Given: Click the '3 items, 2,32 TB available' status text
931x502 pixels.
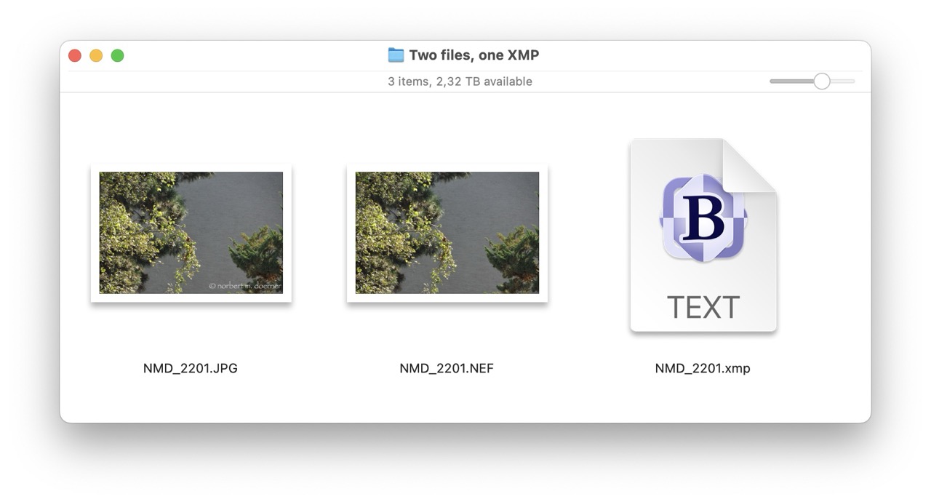Looking at the screenshot, I should click(460, 81).
